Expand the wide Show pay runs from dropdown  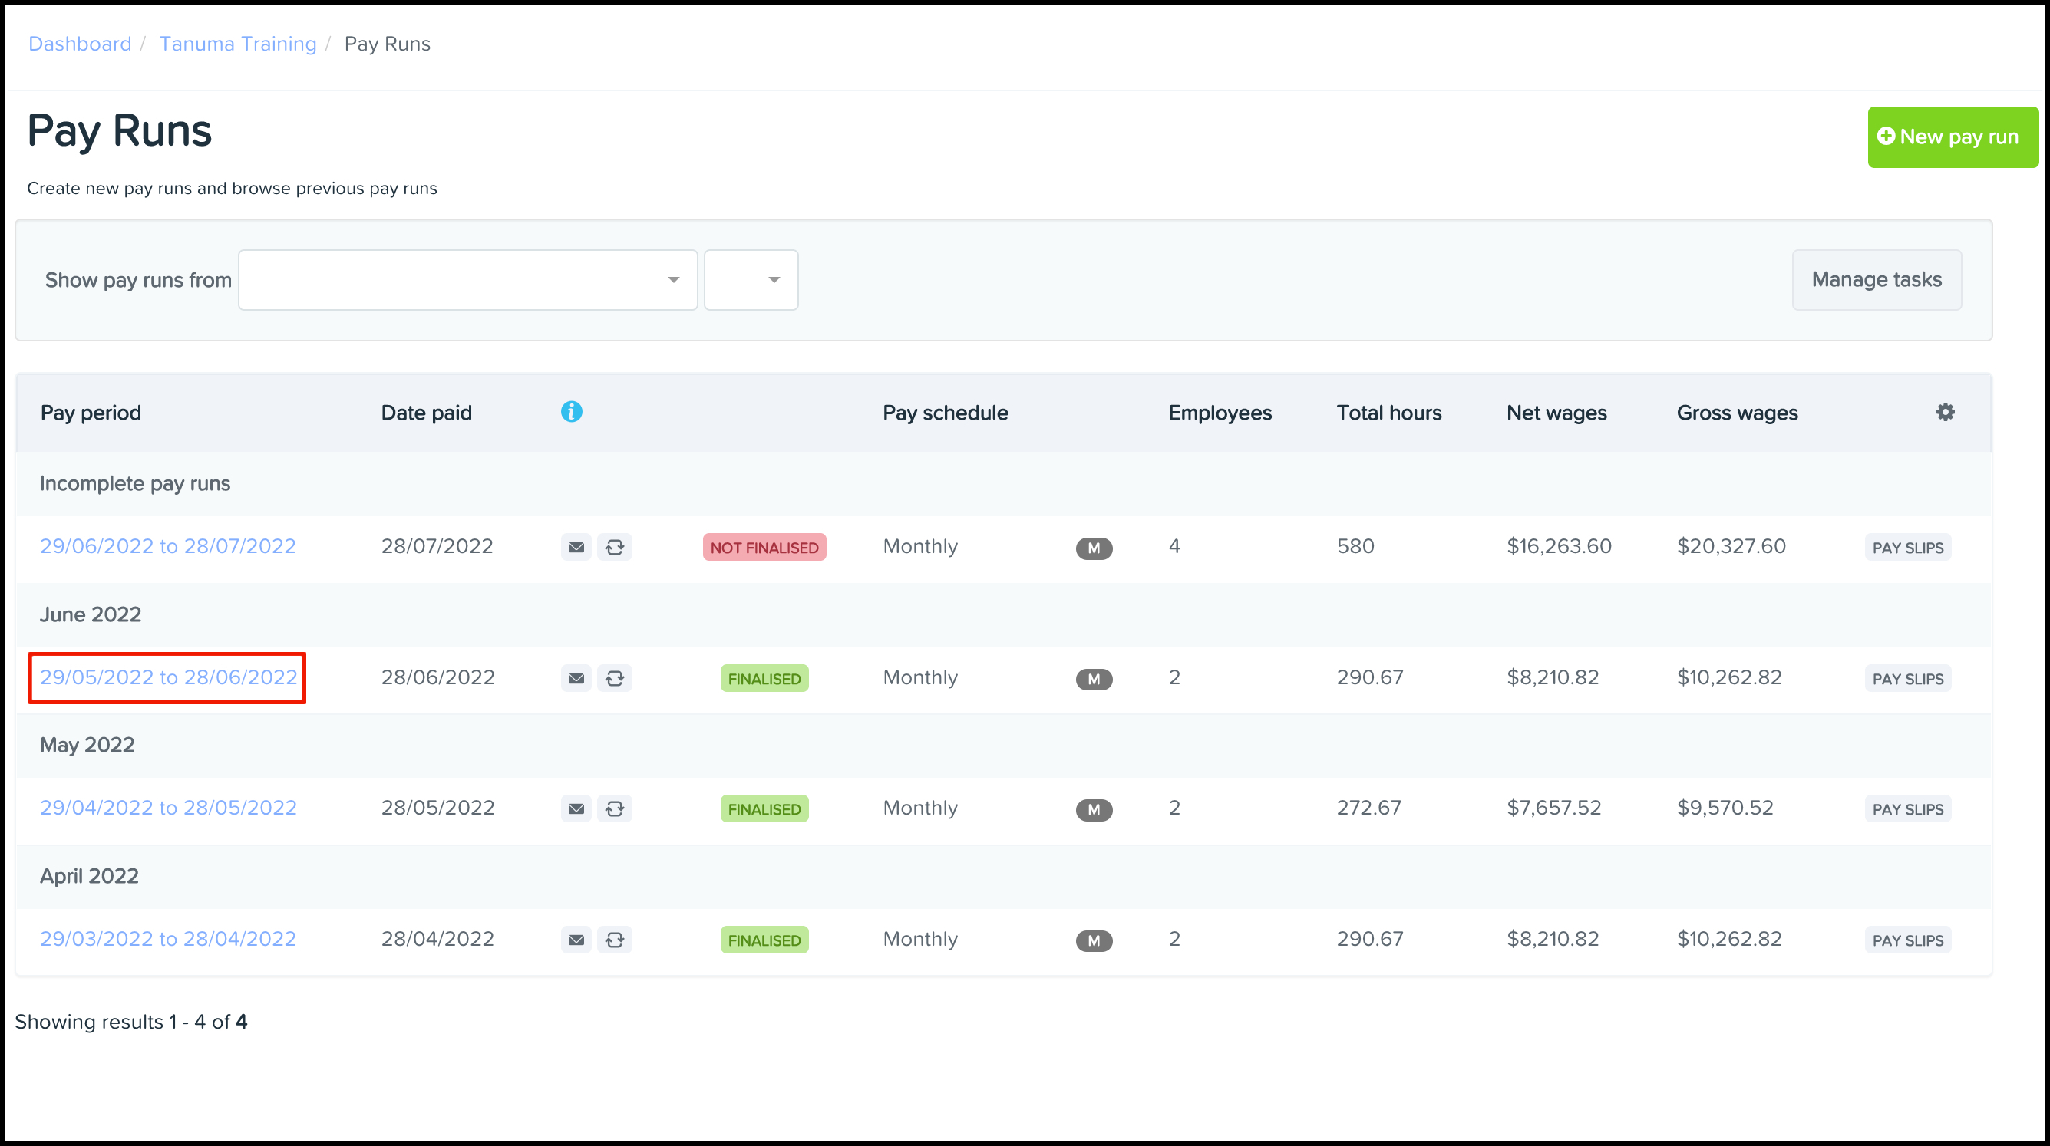468,280
